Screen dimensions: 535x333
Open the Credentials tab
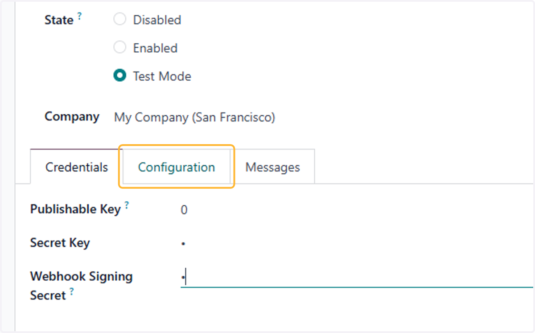(x=77, y=167)
